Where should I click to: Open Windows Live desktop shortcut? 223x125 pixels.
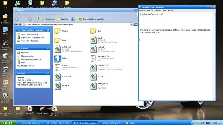18,4
